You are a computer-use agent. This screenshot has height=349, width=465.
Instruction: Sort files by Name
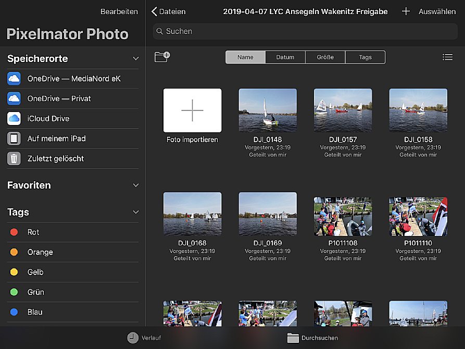pos(245,57)
